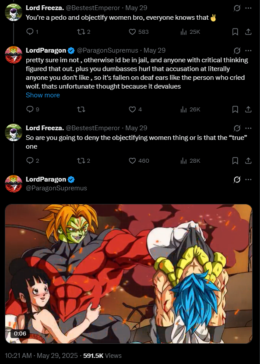Image resolution: width=260 pixels, height=364 pixels.
Task: Expand tweet with Show more link
Action: [43, 95]
